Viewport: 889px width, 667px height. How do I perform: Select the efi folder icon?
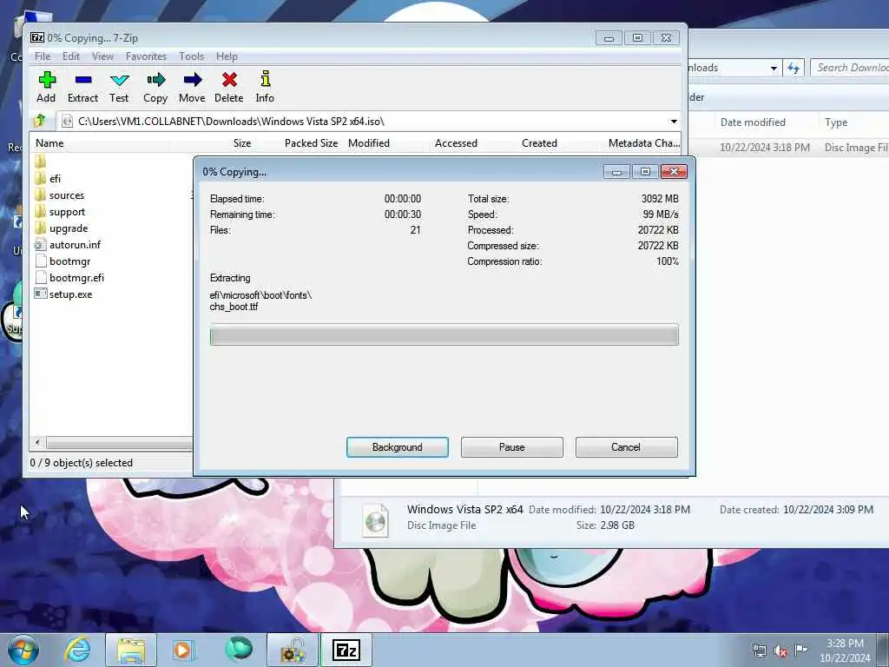40,179
